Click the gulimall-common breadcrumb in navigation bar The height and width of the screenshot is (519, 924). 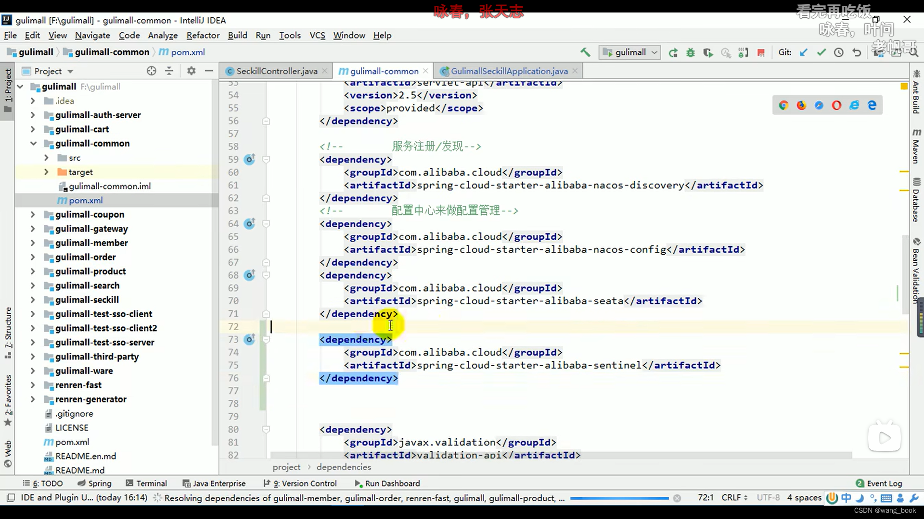coord(106,52)
